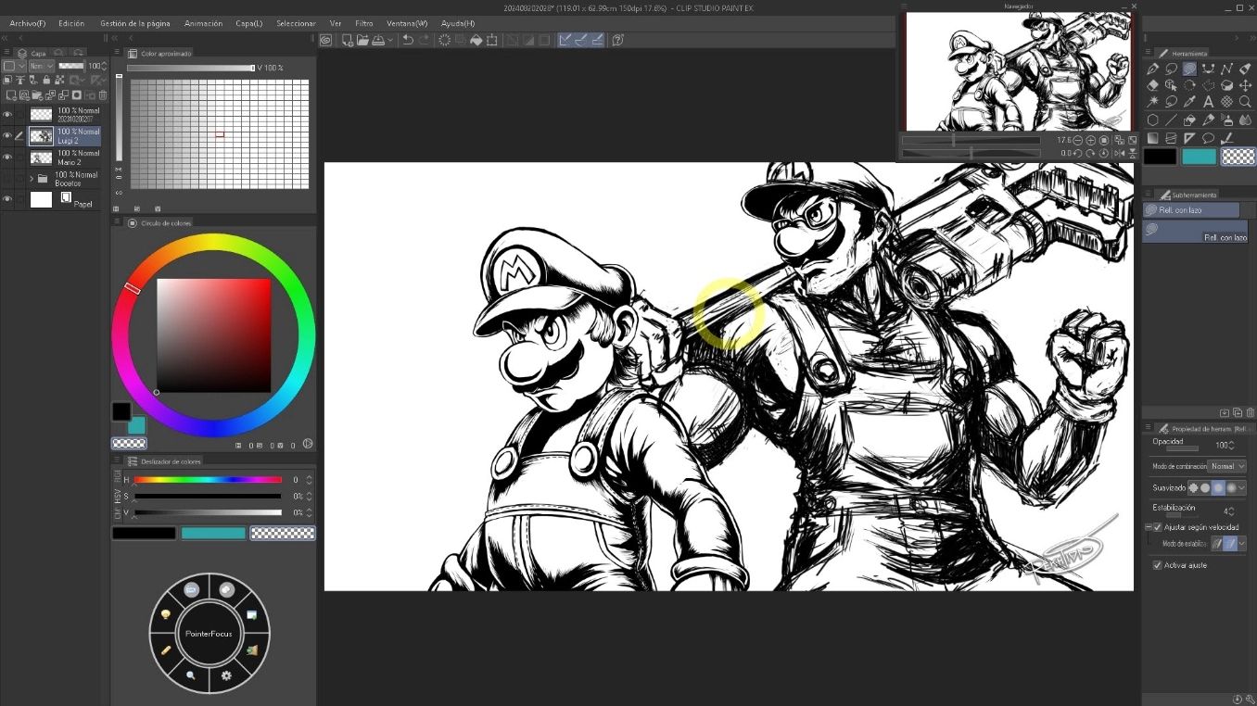
Task: Open the Ayuda(H) menu
Action: [458, 23]
